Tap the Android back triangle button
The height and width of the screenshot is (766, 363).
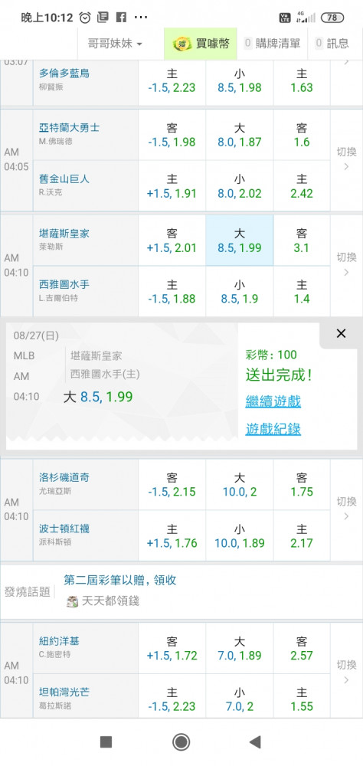pos(254,742)
